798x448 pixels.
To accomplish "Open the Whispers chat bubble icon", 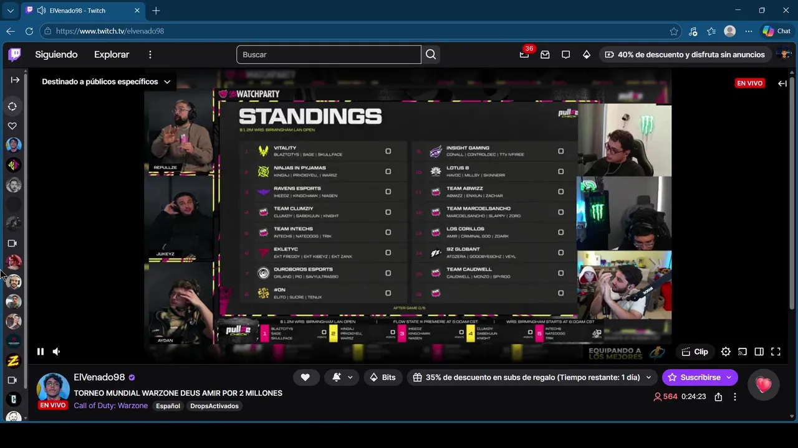I will [565, 55].
